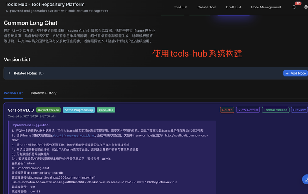Switch to Version List tab

[13, 93]
